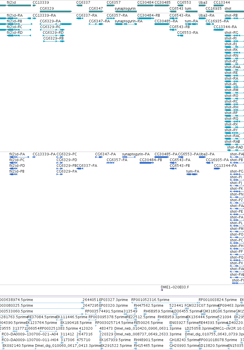
Task: Click transcript CG13339-RA
Action: (x=44, y=15)
